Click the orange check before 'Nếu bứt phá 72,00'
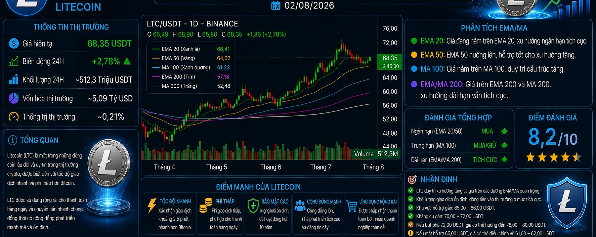596x237 pixels. (x=411, y=225)
